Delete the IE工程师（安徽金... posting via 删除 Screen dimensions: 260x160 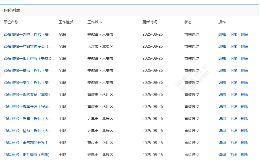(244, 58)
